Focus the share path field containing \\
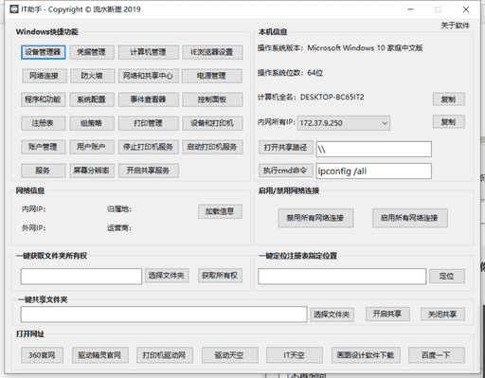 (374, 149)
